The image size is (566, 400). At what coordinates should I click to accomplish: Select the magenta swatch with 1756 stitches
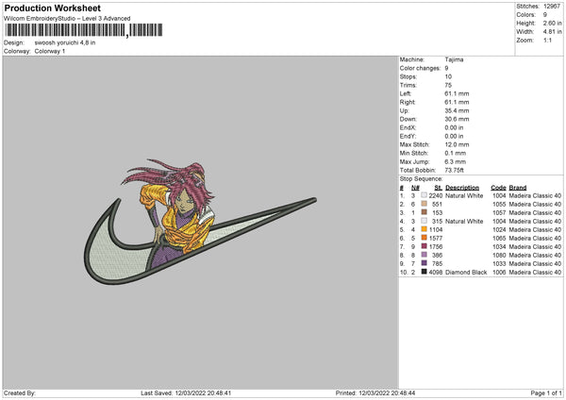pyautogui.click(x=424, y=246)
